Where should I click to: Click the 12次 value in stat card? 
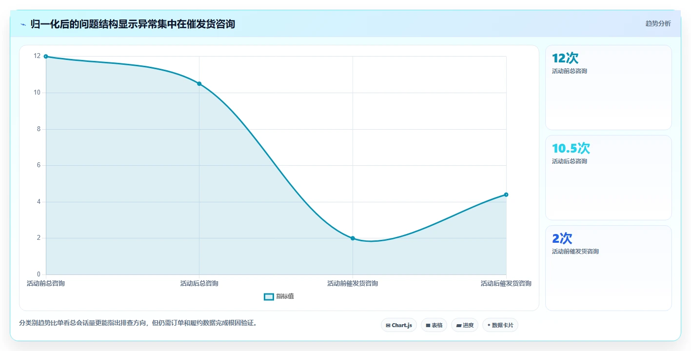pos(565,58)
